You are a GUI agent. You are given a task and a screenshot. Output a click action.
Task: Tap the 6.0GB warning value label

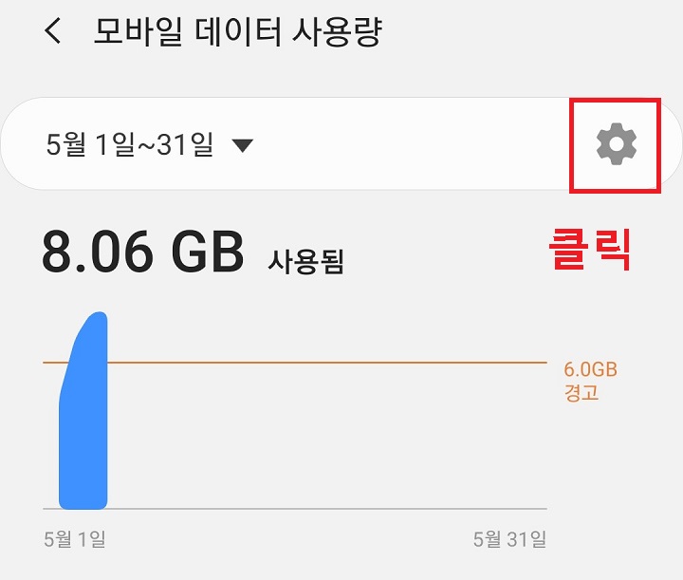click(x=591, y=369)
